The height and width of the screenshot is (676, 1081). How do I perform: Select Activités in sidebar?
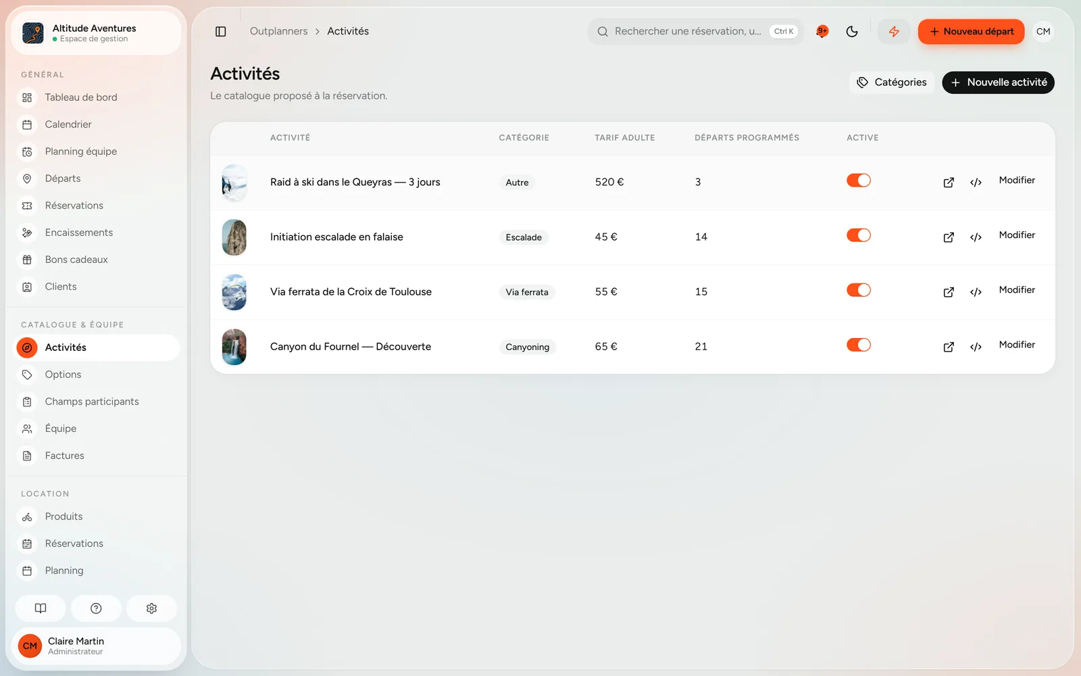click(98, 347)
